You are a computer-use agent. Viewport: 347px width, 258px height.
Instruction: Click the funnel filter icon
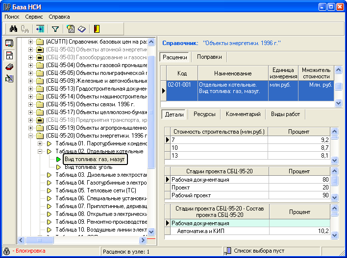point(55,29)
